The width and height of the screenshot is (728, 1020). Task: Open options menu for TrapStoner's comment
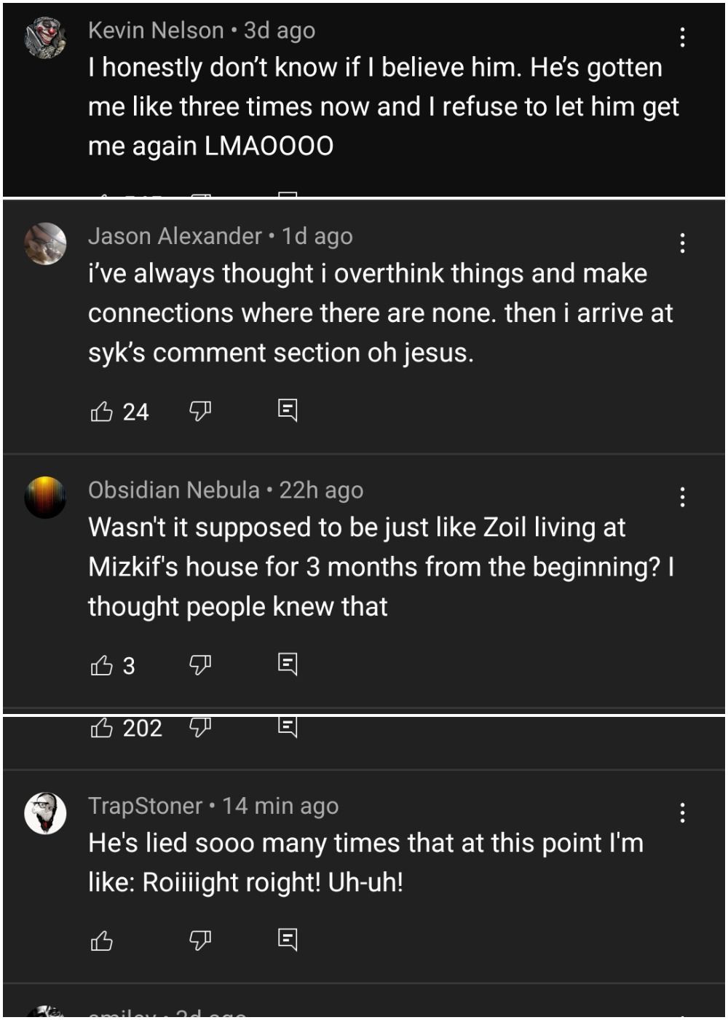tap(682, 812)
